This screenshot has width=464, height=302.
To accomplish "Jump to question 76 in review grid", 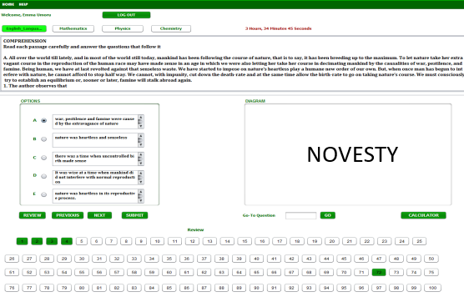I will [x=12, y=288].
